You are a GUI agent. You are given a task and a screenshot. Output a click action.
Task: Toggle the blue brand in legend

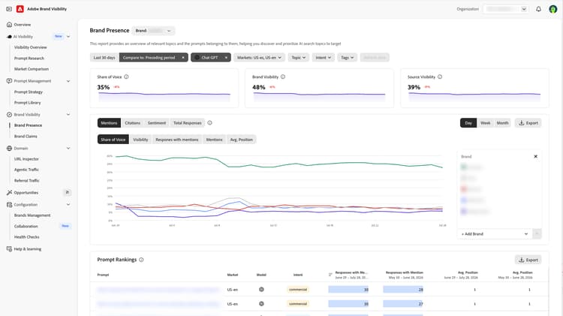coord(464,200)
